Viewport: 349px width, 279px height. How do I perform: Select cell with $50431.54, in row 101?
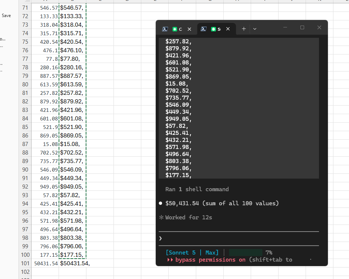point(72,263)
